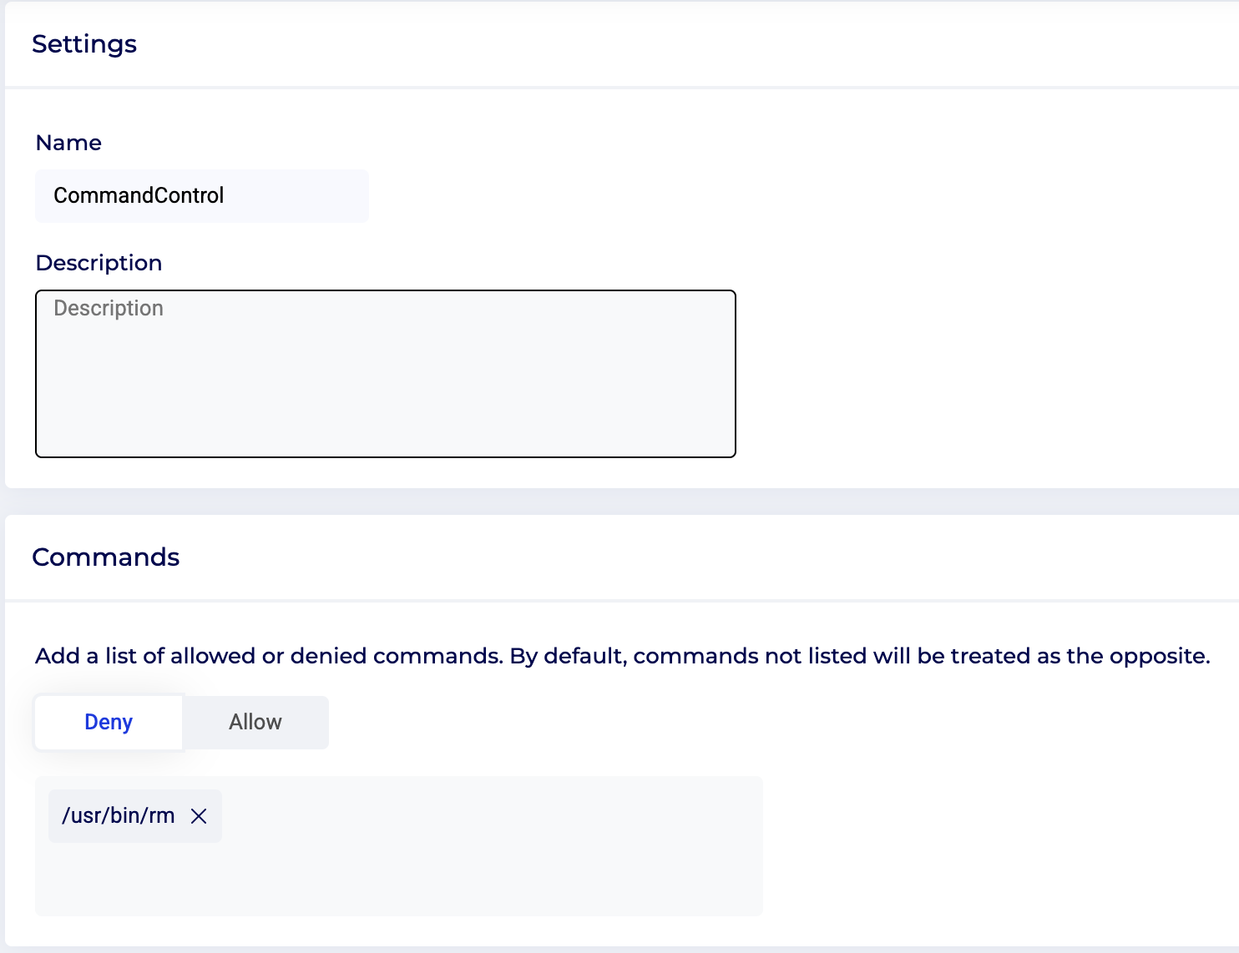This screenshot has width=1239, height=953.
Task: Click the Description label above the text area
Action: tap(99, 263)
